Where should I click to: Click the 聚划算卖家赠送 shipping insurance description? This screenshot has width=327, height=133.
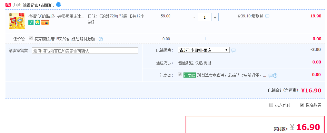[x=232, y=75]
